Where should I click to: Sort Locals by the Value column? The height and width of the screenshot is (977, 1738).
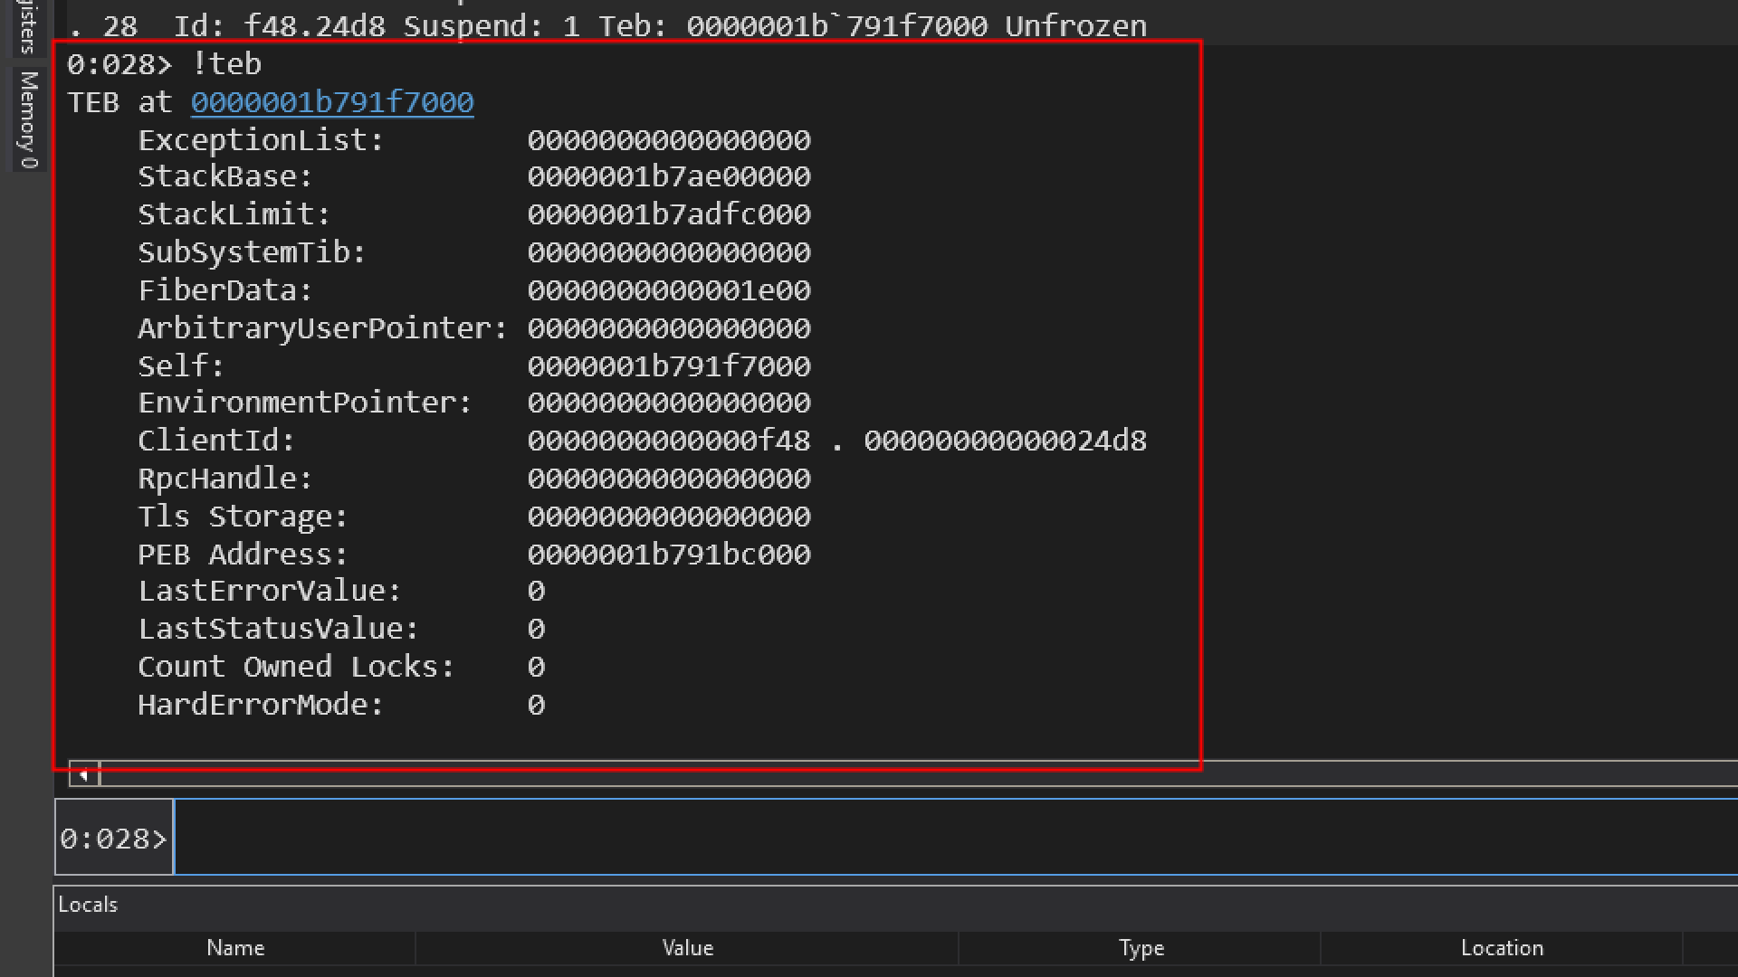point(688,948)
